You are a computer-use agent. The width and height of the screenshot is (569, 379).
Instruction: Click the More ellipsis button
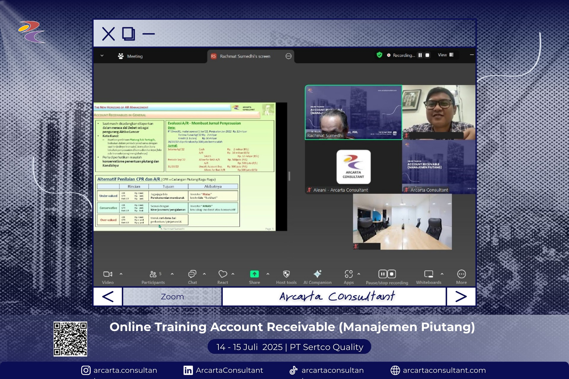(x=461, y=274)
